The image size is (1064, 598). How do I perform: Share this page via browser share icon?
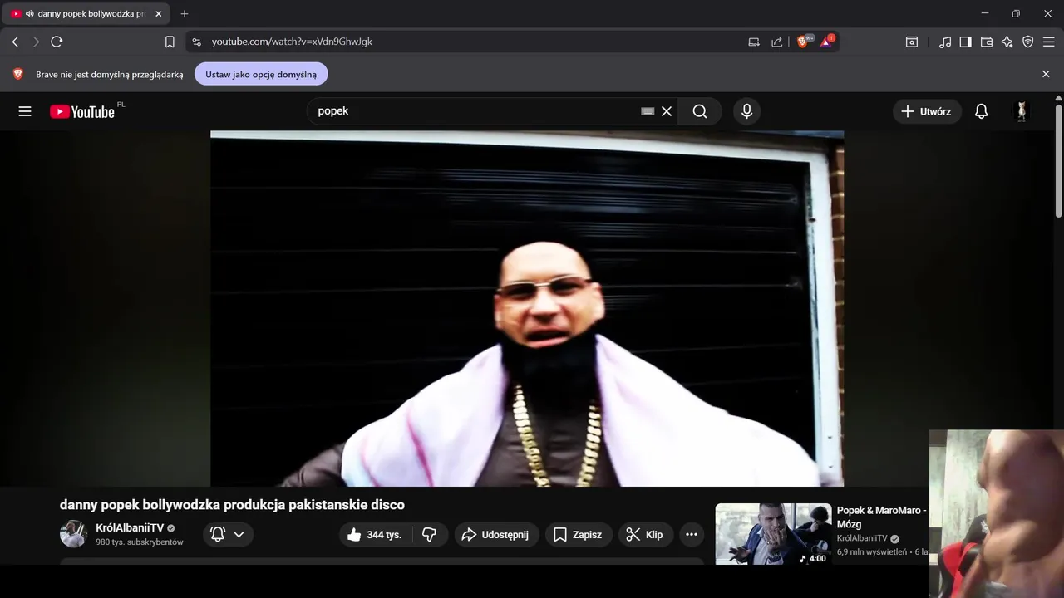(776, 42)
